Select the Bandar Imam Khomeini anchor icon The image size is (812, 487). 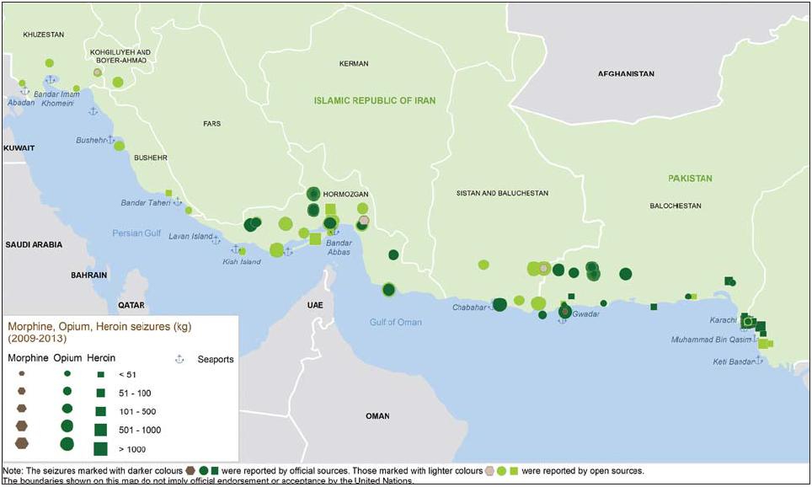pyautogui.click(x=51, y=80)
